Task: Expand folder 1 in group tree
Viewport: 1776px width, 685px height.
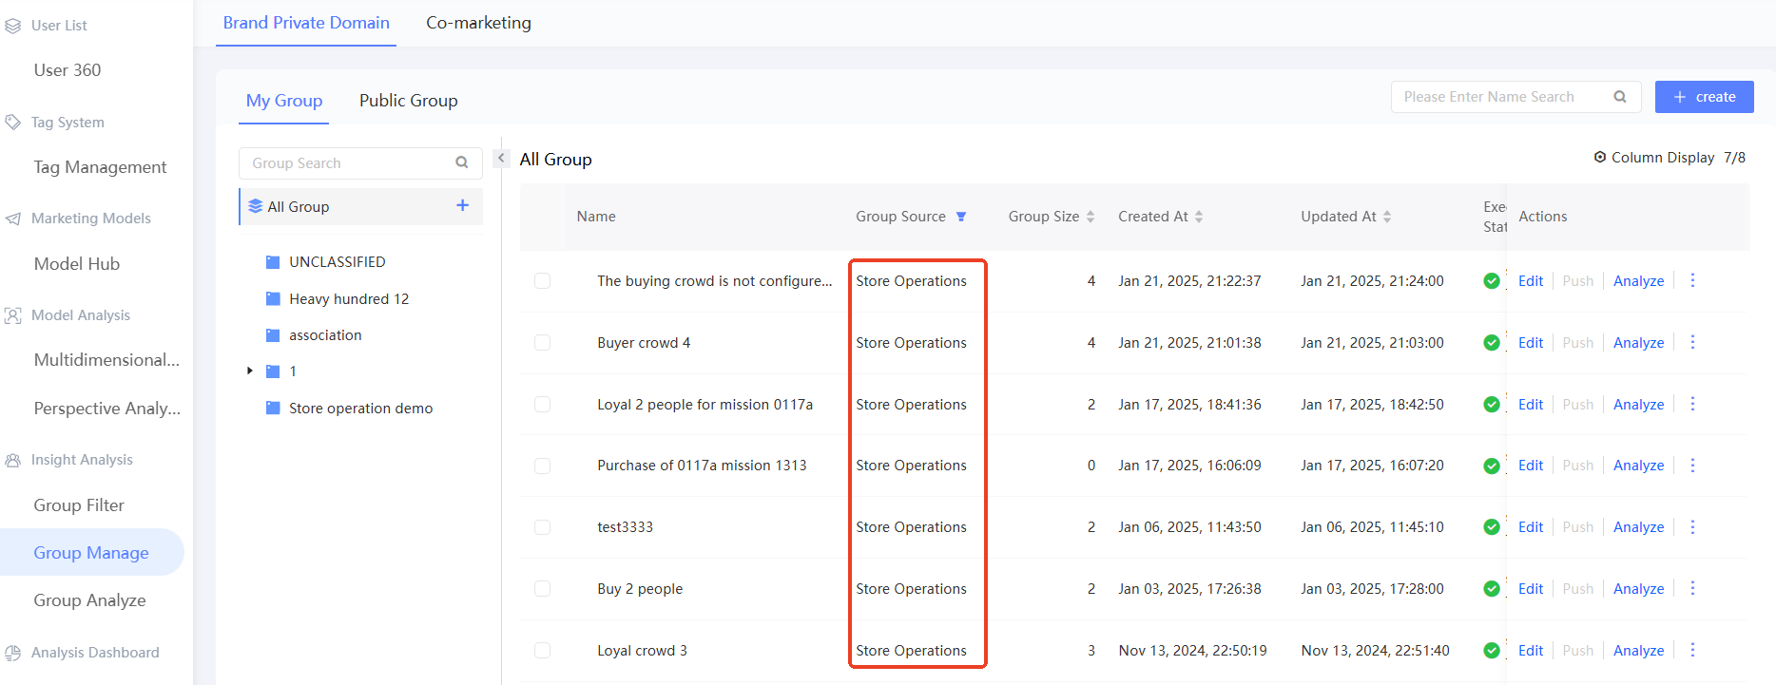Action: click(x=250, y=371)
